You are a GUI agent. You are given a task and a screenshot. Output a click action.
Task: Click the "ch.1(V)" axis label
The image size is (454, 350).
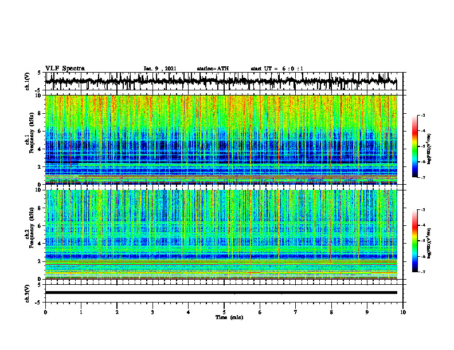(28, 81)
